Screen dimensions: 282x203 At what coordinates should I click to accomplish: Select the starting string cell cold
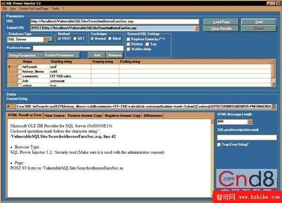coord(70,72)
